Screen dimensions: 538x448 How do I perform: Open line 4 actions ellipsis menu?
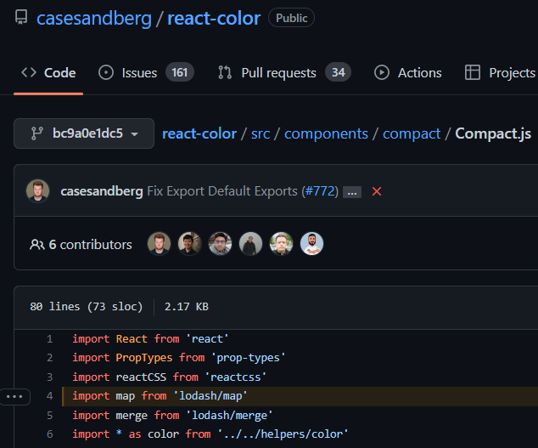point(14,397)
